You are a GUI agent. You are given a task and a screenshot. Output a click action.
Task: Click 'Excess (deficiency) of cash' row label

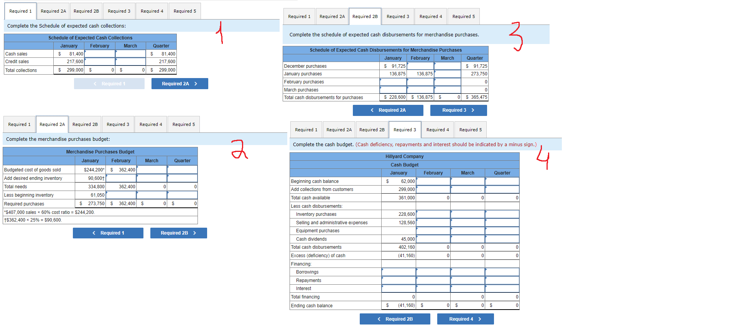click(318, 256)
